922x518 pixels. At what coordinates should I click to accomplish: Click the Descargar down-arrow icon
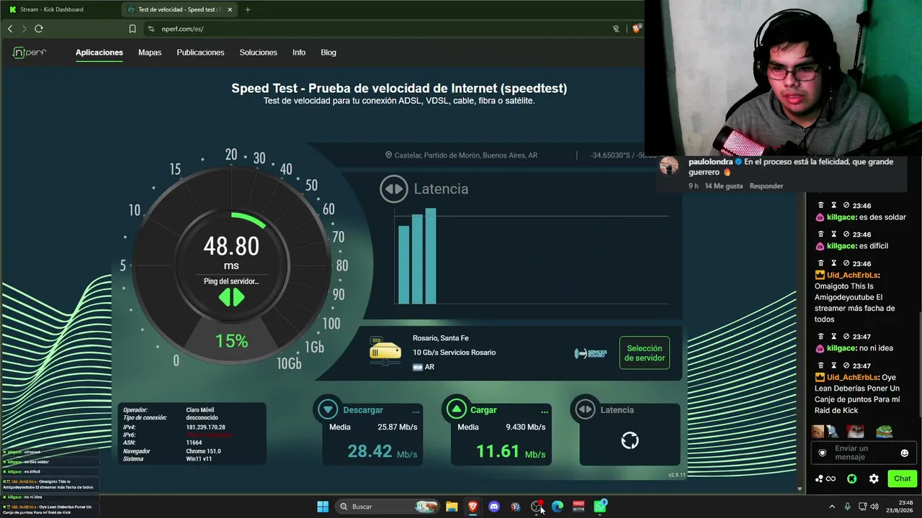pyautogui.click(x=328, y=410)
